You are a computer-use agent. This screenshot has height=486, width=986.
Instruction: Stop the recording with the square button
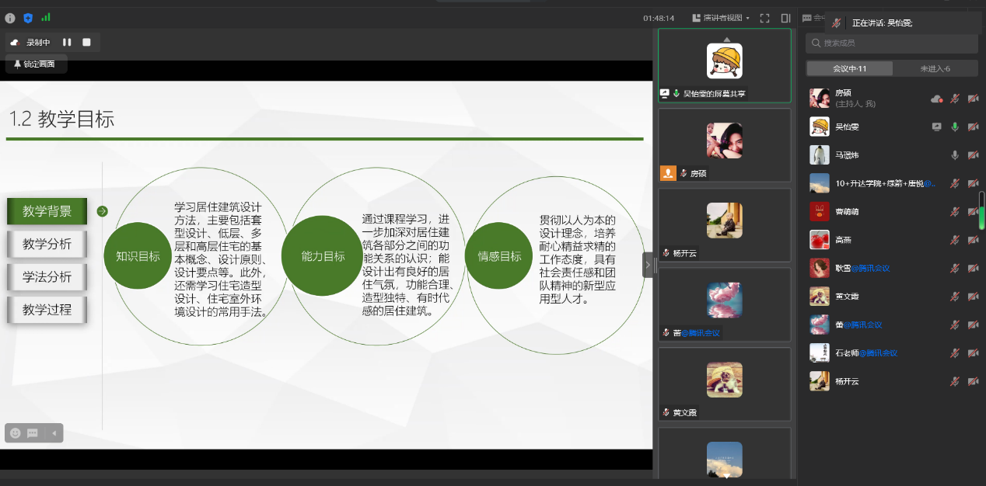point(87,42)
